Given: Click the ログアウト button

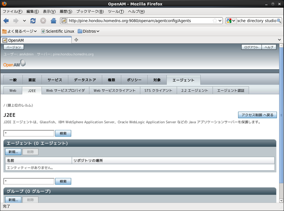Looking at the screenshot, I should (251, 47).
